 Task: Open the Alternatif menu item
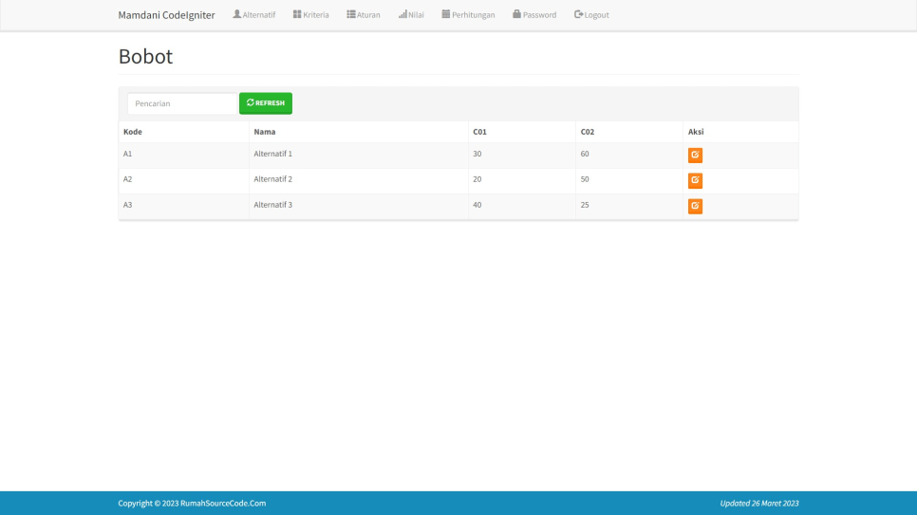(253, 14)
